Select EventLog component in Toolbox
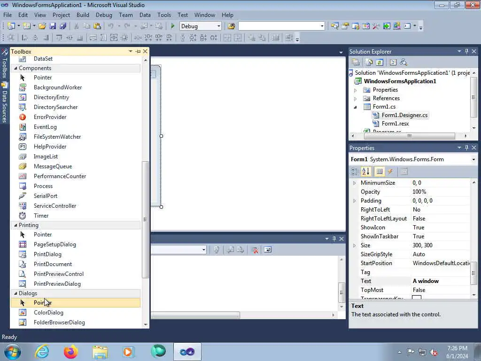 coord(45,127)
